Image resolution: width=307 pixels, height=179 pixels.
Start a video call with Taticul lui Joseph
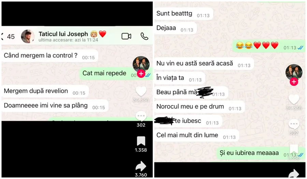[126, 36]
